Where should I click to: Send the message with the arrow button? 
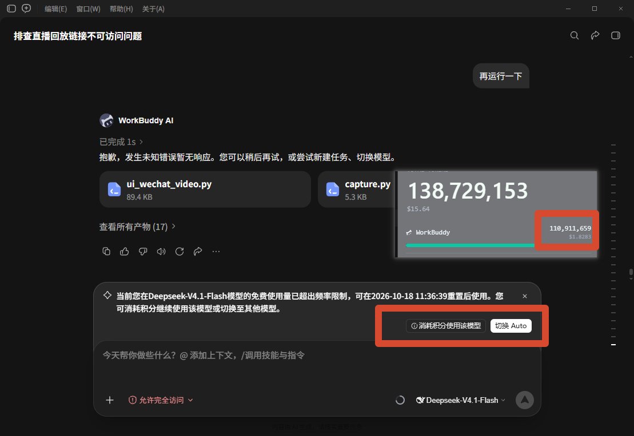pyautogui.click(x=524, y=400)
